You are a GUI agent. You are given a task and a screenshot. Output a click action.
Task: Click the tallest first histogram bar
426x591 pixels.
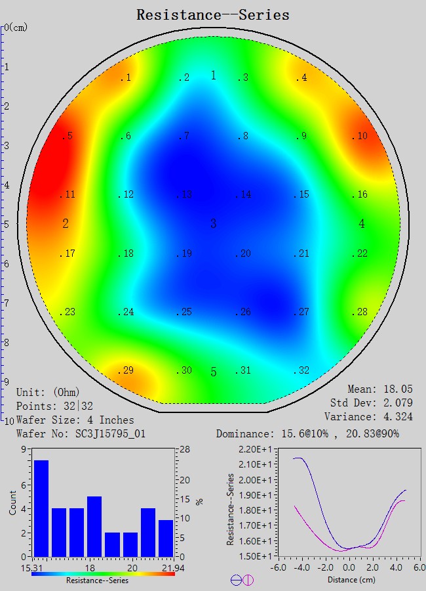[x=41, y=508]
